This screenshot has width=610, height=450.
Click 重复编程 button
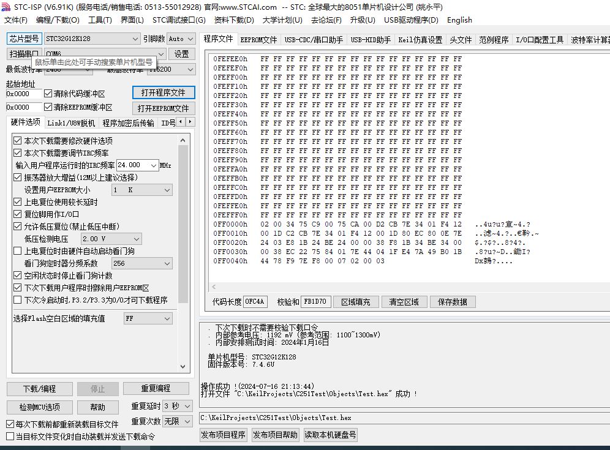coord(156,388)
